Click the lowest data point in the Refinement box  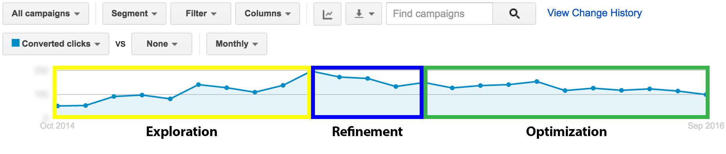coord(396,86)
